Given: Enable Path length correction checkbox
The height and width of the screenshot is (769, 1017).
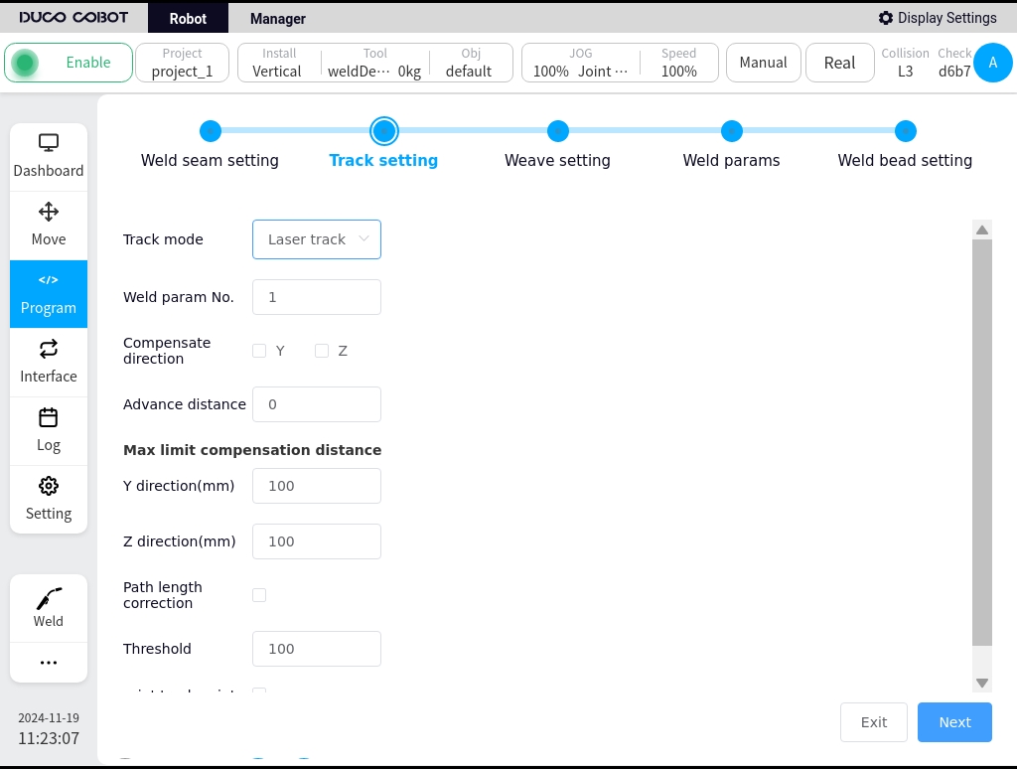Looking at the screenshot, I should click(x=259, y=595).
